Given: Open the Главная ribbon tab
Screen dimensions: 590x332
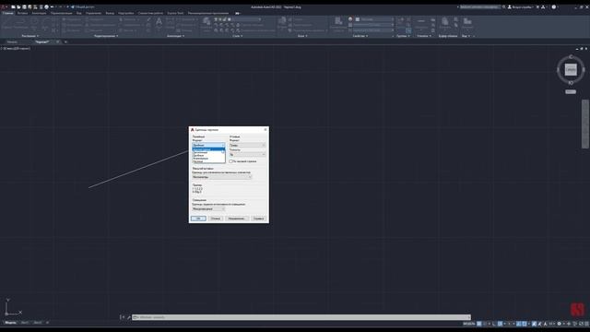Looking at the screenshot, I should [x=8, y=13].
